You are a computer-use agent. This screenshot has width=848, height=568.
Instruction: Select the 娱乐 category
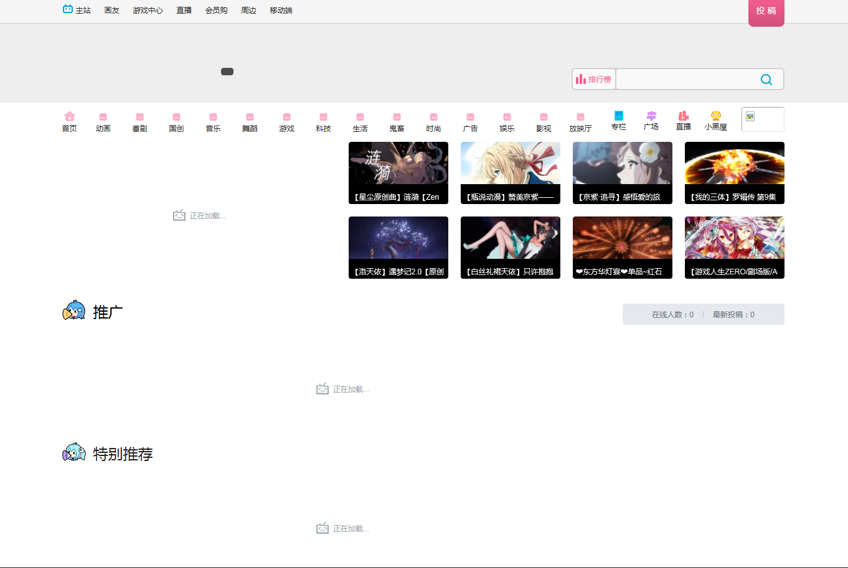click(x=507, y=123)
